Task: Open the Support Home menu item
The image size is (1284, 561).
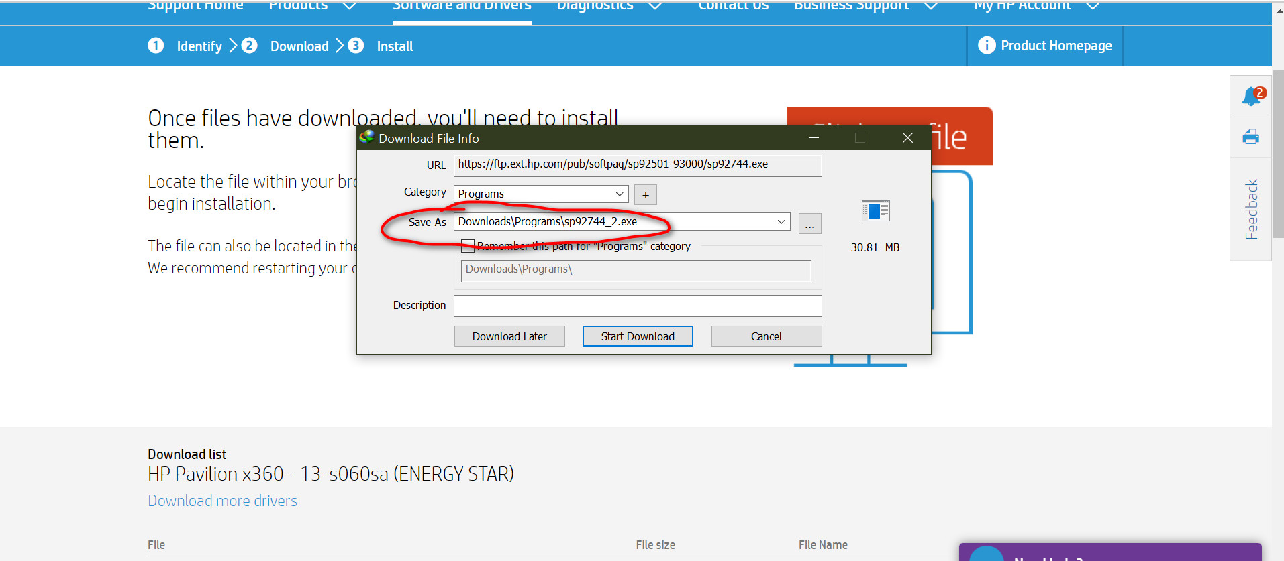Action: 195,6
